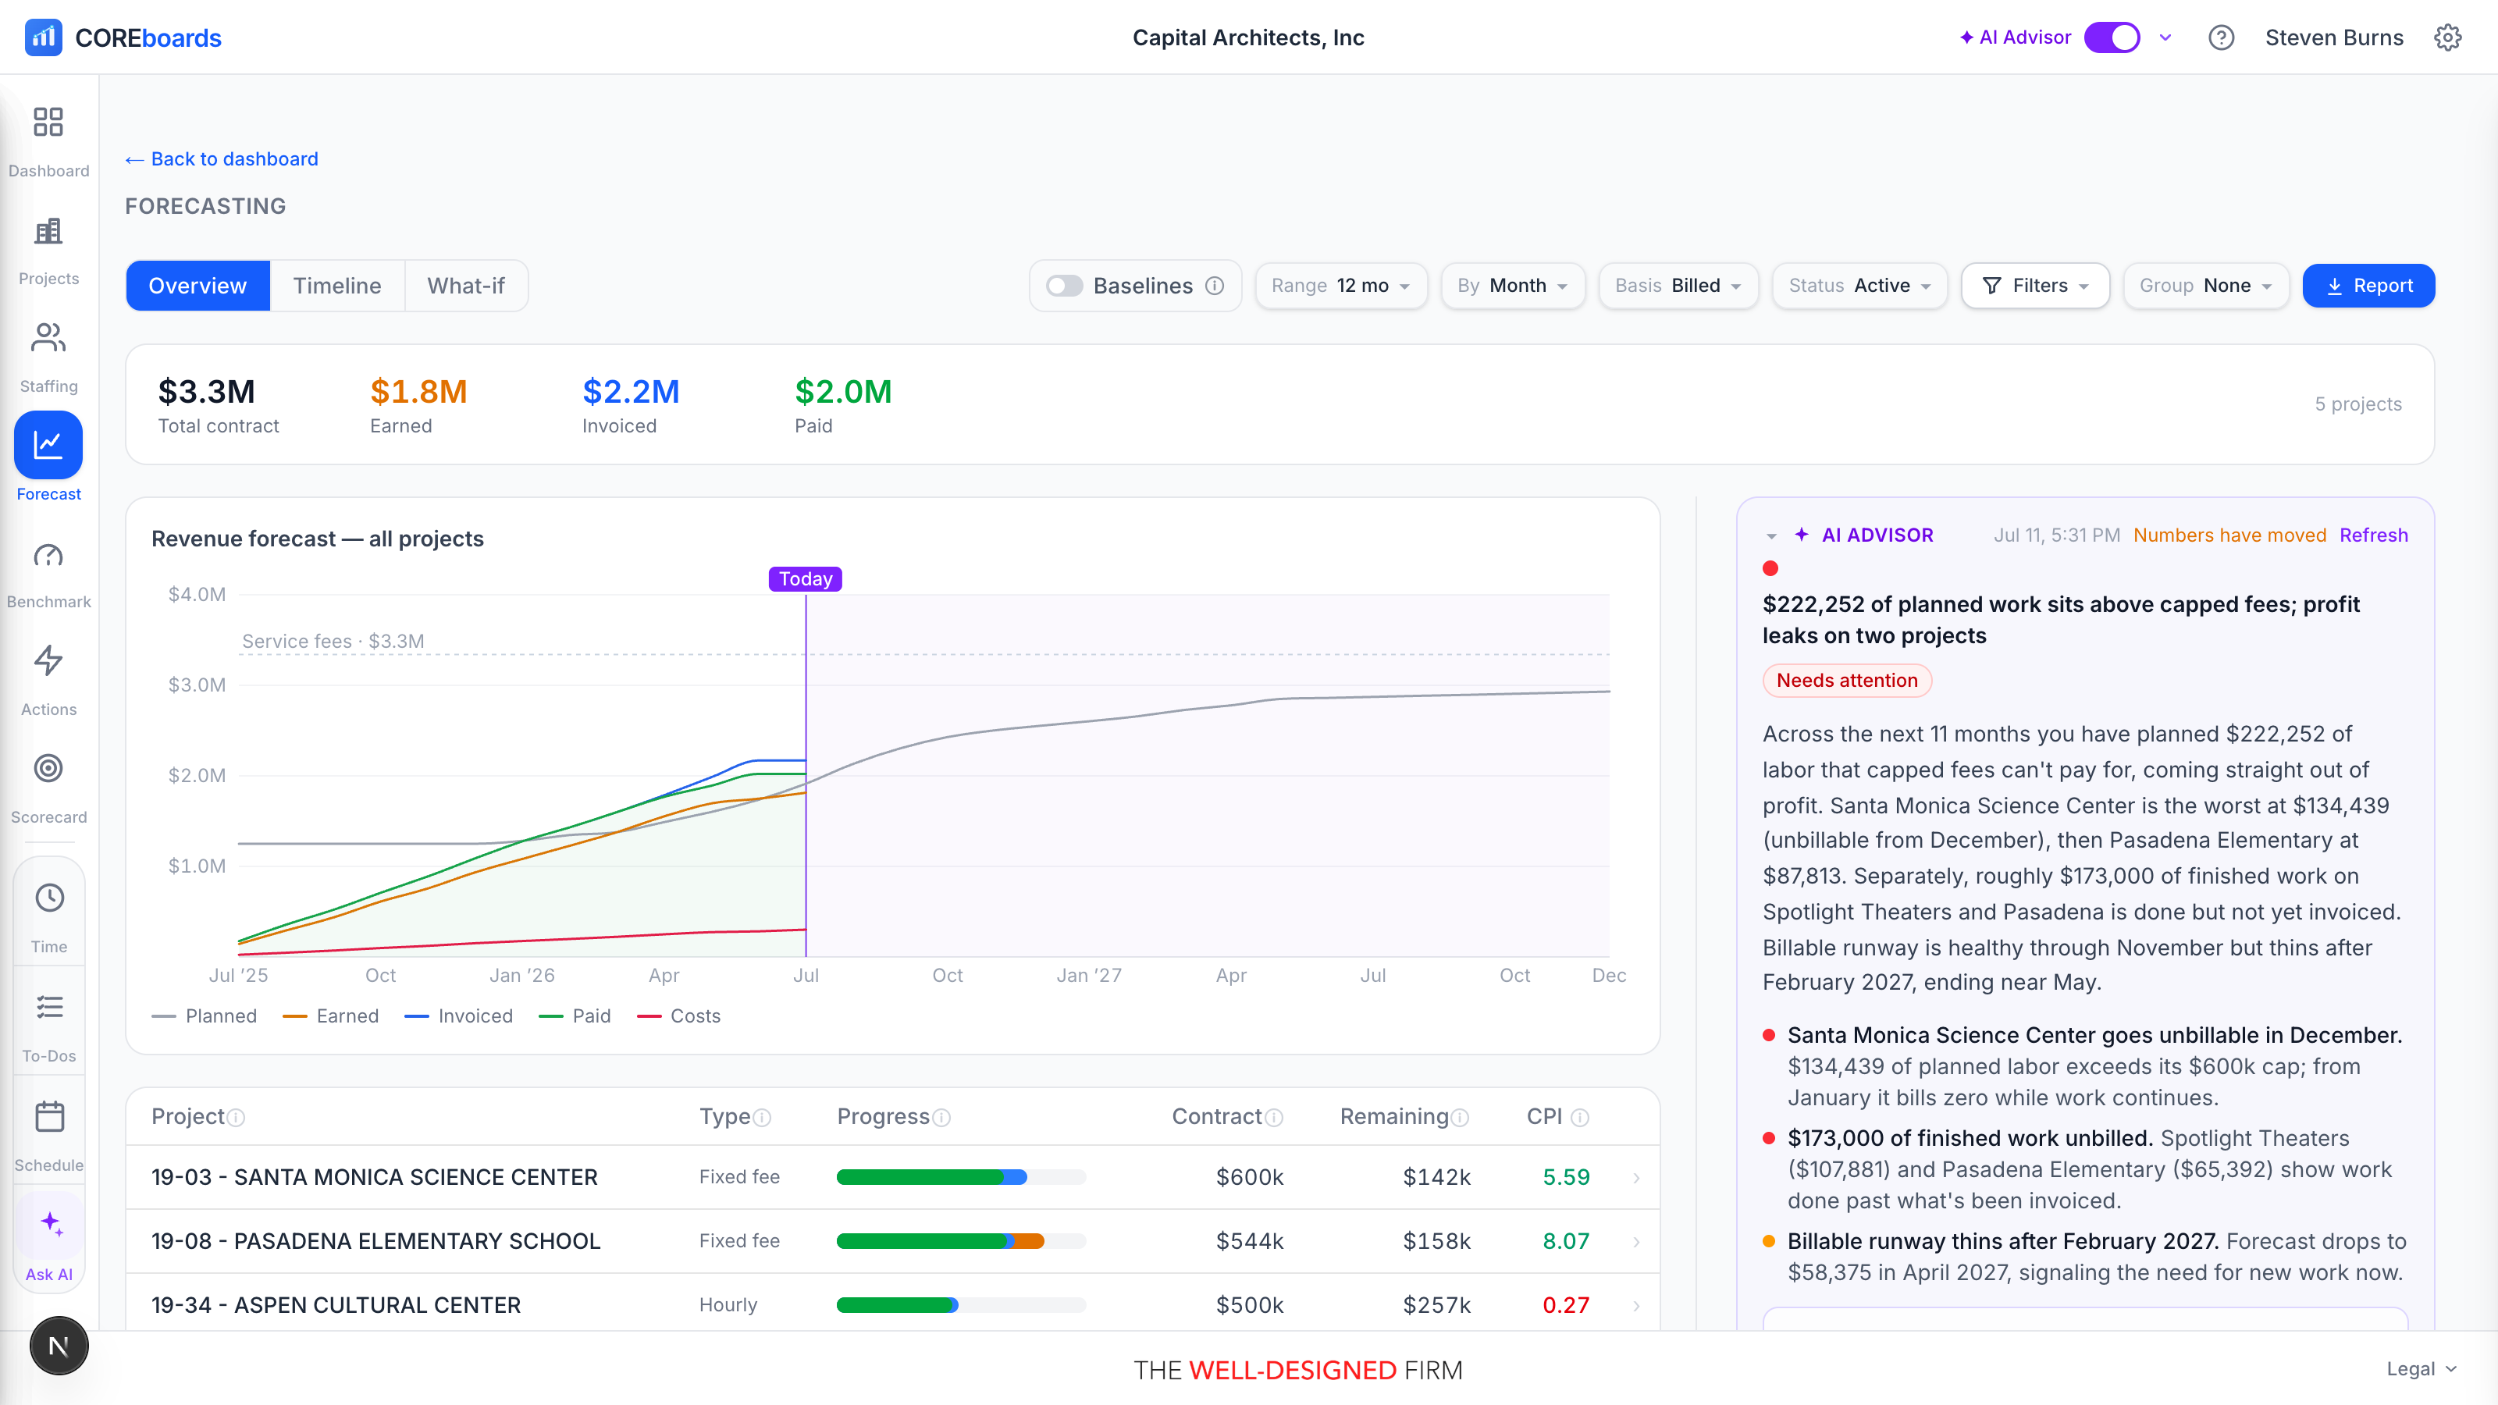This screenshot has height=1405, width=2498.
Task: Open the Basis Billed dropdown
Action: click(1678, 286)
